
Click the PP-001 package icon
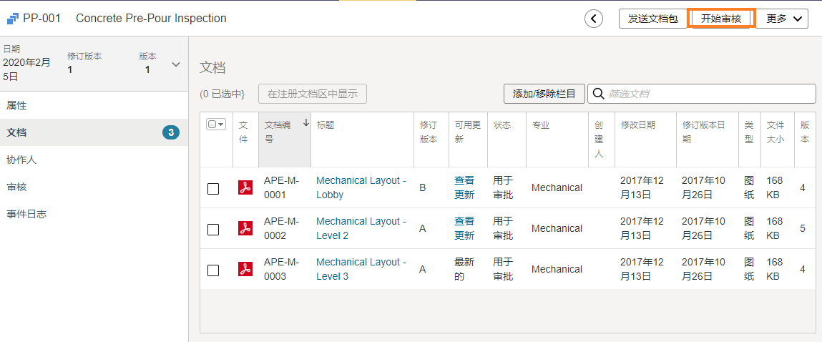coord(13,19)
